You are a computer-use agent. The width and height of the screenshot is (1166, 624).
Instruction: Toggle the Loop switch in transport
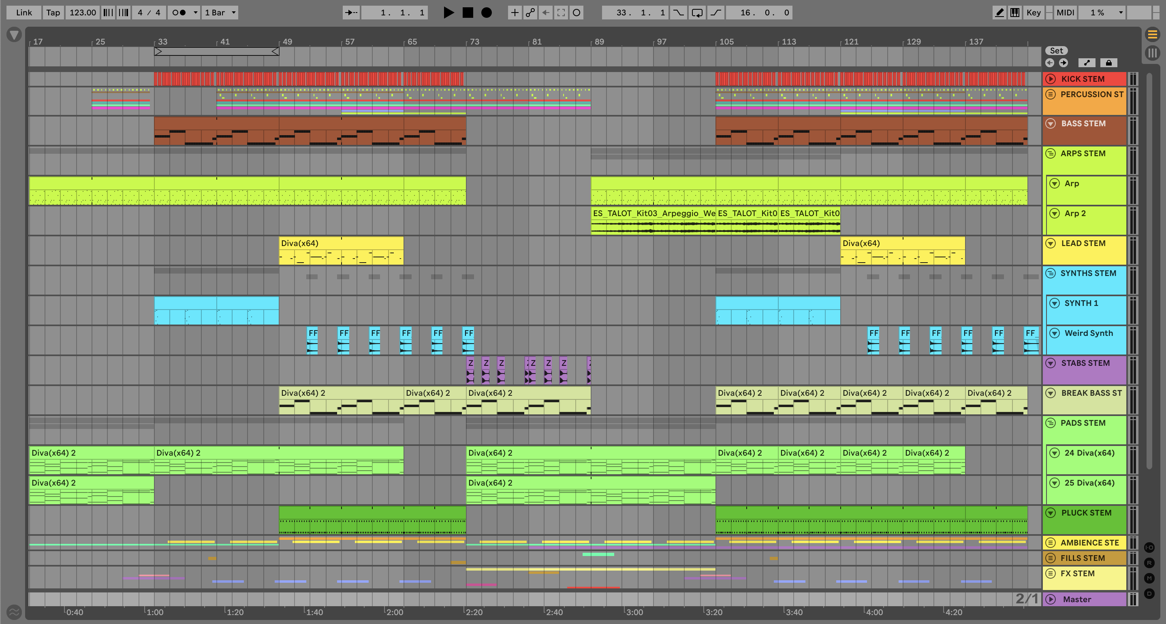pyautogui.click(x=697, y=13)
